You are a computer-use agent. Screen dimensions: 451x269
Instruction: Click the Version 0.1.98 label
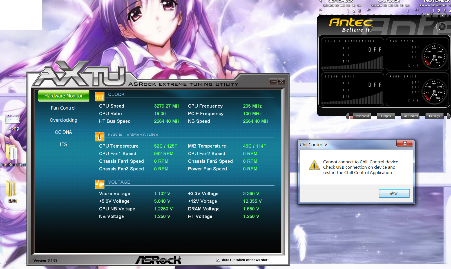45,260
